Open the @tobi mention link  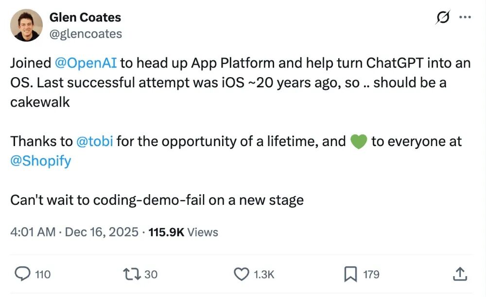95,141
